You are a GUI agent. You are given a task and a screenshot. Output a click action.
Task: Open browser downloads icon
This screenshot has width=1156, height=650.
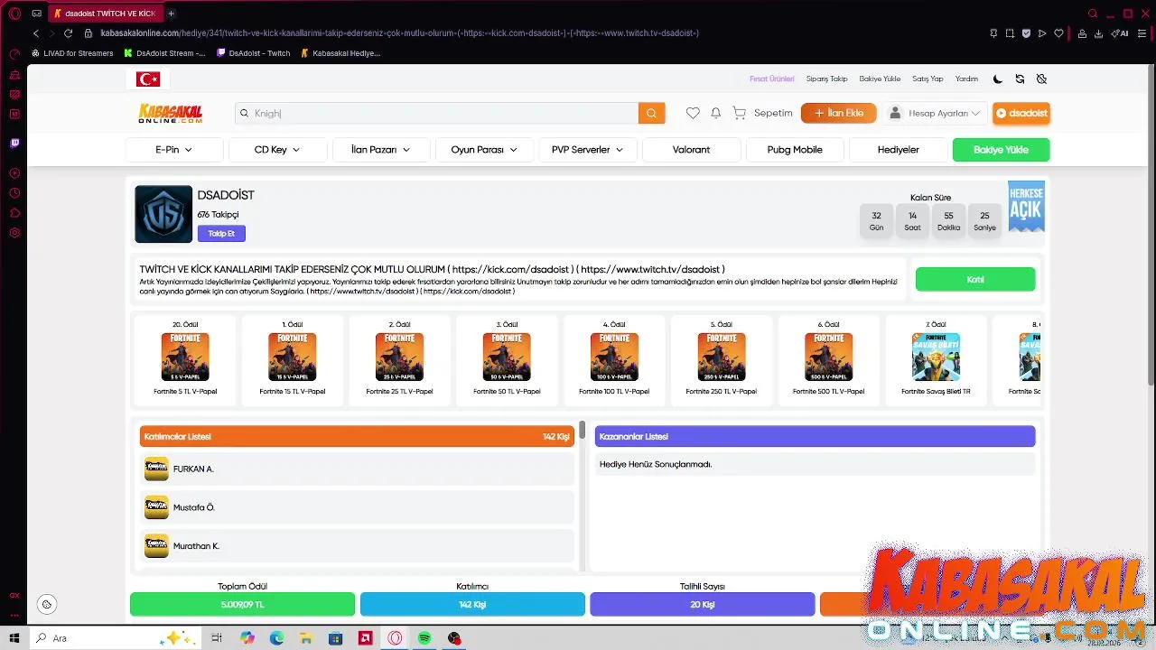click(x=1098, y=33)
